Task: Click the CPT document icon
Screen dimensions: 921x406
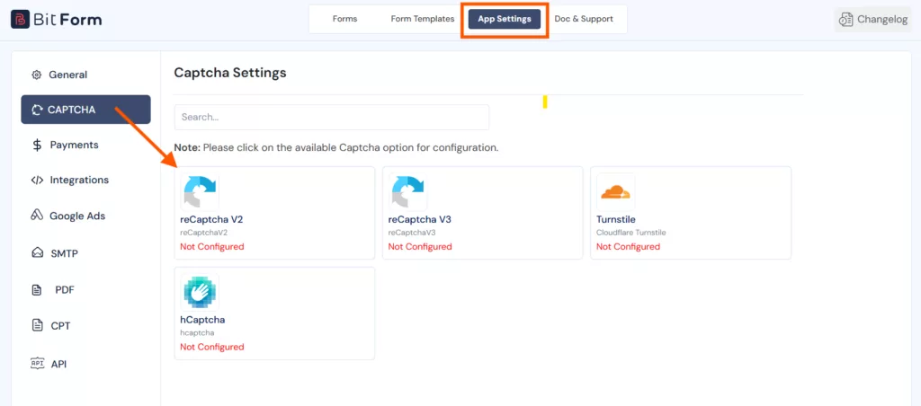Action: (38, 326)
